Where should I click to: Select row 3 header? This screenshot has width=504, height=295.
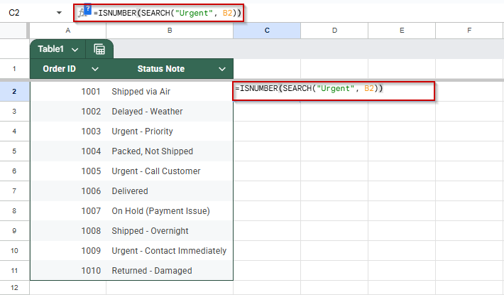(x=14, y=112)
